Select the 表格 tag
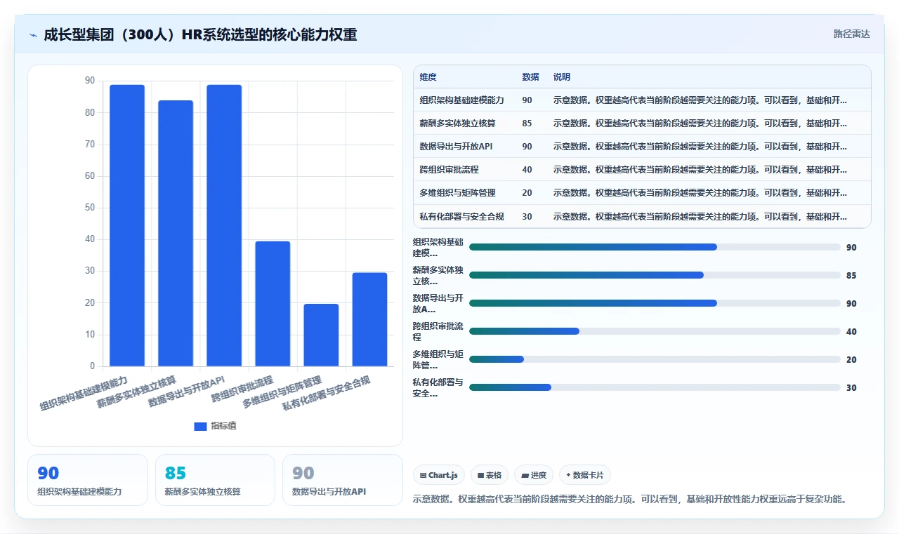Screen dimensions: 899x534 click(x=490, y=475)
